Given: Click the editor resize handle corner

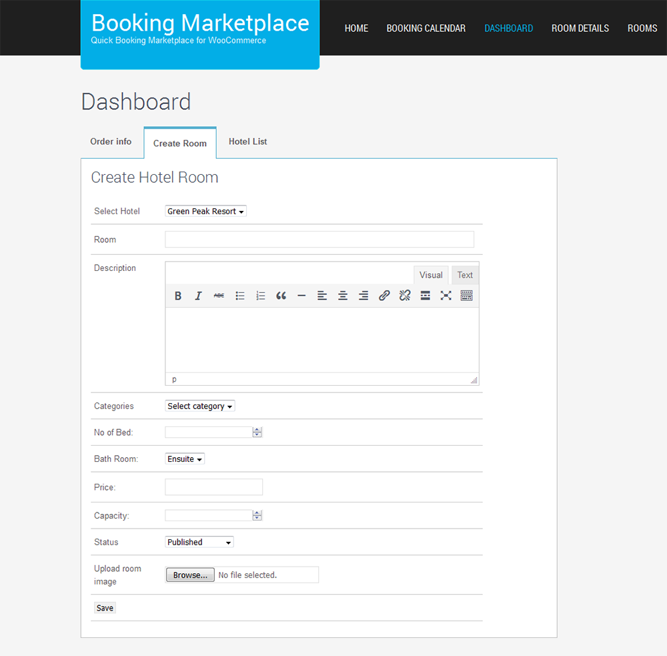Looking at the screenshot, I should pyautogui.click(x=474, y=380).
